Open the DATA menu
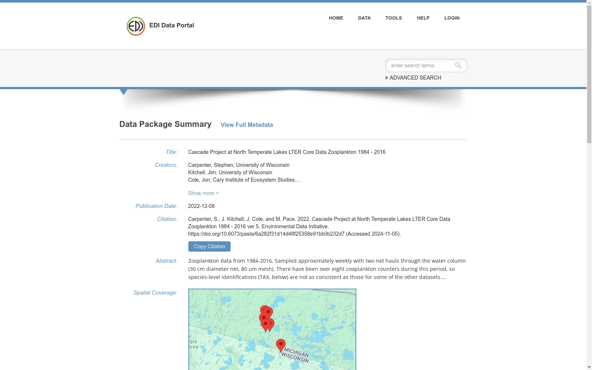592x370 pixels. click(x=364, y=18)
